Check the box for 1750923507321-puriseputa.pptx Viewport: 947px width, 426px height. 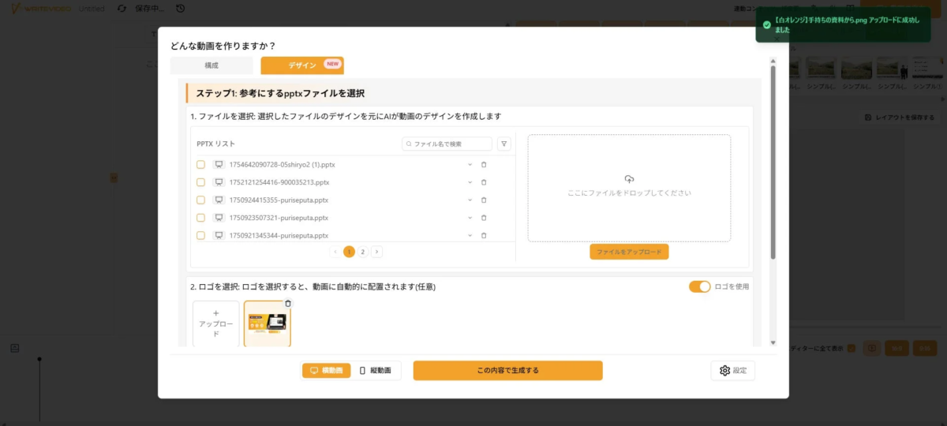pos(200,218)
